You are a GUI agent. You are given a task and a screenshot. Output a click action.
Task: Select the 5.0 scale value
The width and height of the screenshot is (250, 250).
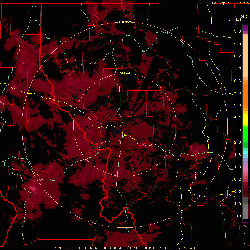[237, 105]
